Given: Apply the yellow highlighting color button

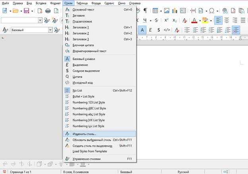Looking at the screenshot, I should (205, 20).
